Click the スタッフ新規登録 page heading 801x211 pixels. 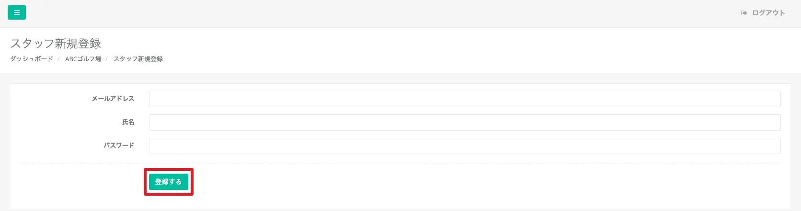click(56, 44)
